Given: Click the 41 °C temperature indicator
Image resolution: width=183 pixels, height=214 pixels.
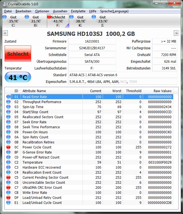Looking at the screenshot, I should 18,77.
